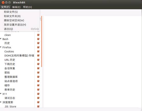Uncheck the 下载历史 checkbox

(38, 64)
